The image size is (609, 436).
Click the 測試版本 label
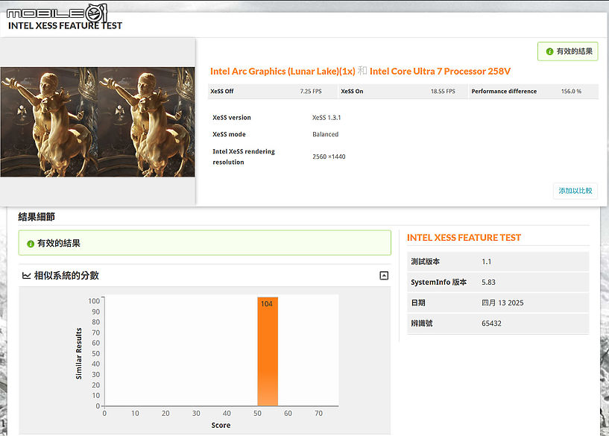click(x=426, y=262)
